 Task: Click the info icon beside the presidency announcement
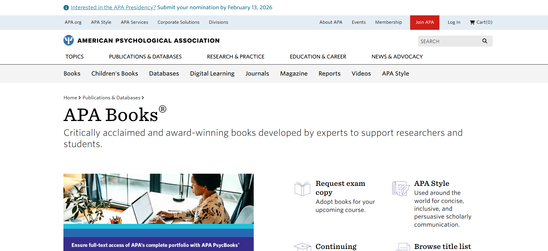66,8
